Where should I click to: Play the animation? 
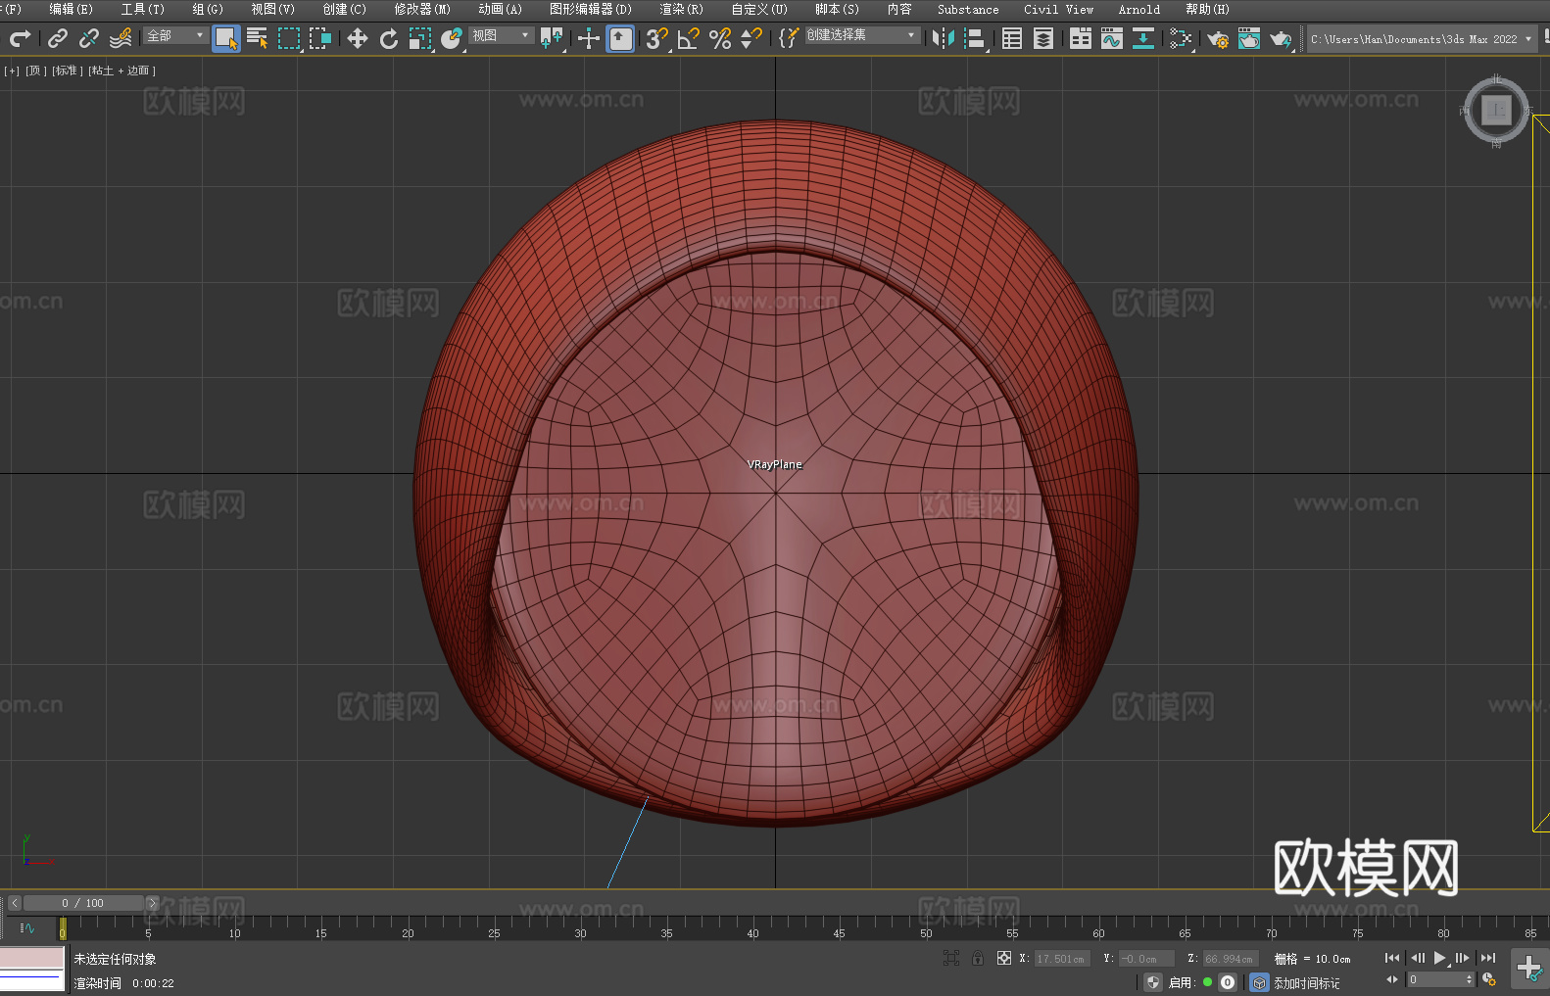(1440, 958)
